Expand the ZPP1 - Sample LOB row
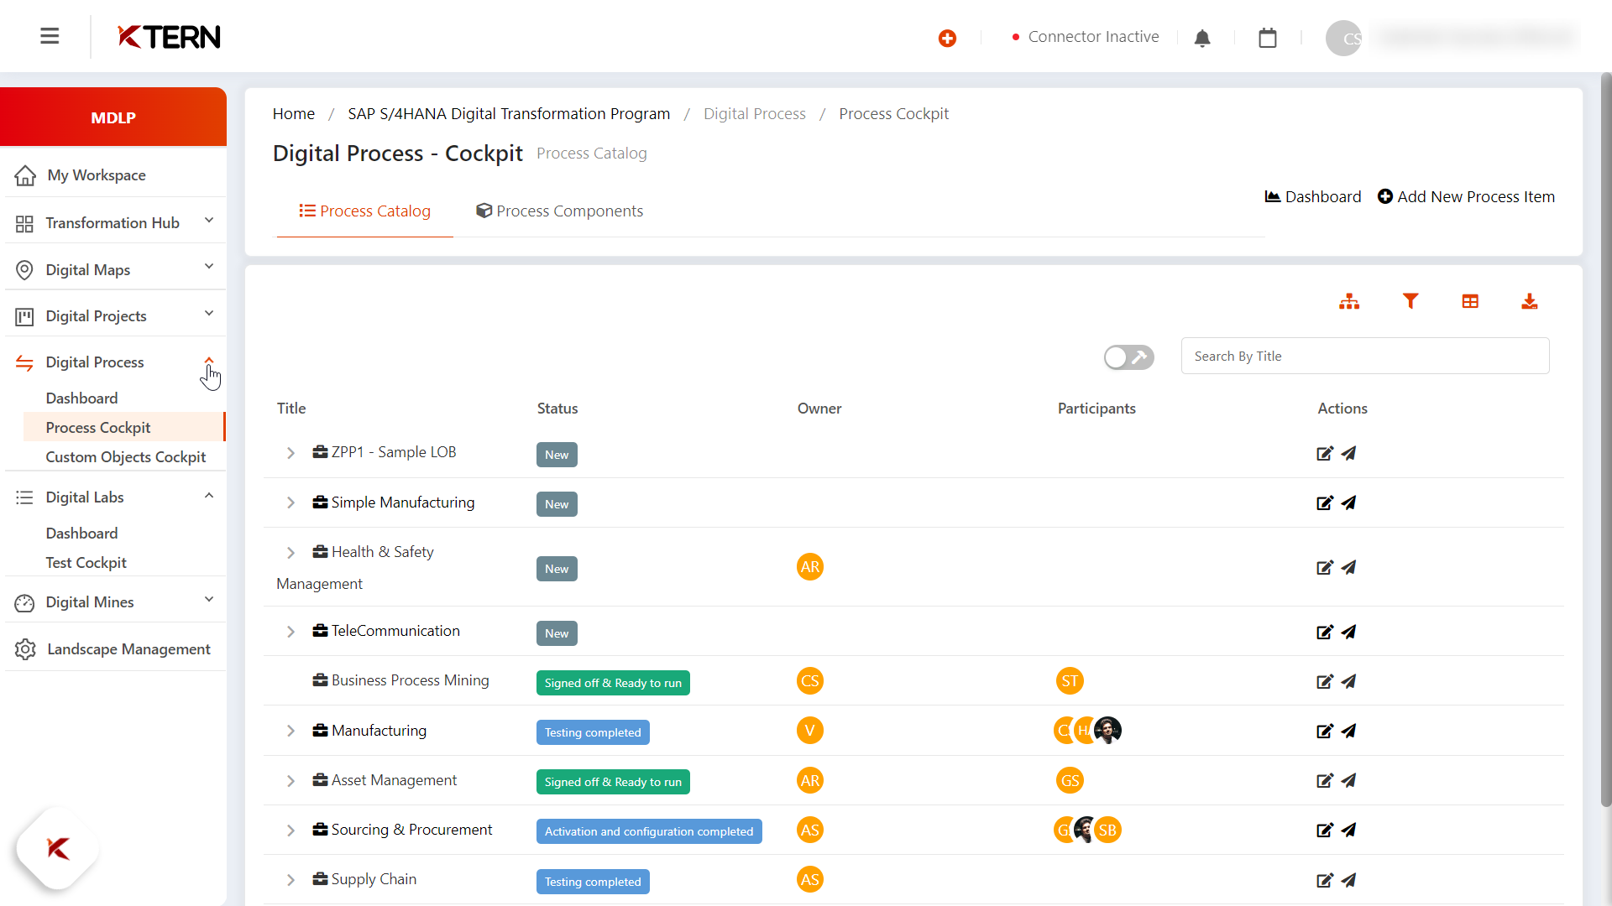The image size is (1612, 906). (x=290, y=453)
